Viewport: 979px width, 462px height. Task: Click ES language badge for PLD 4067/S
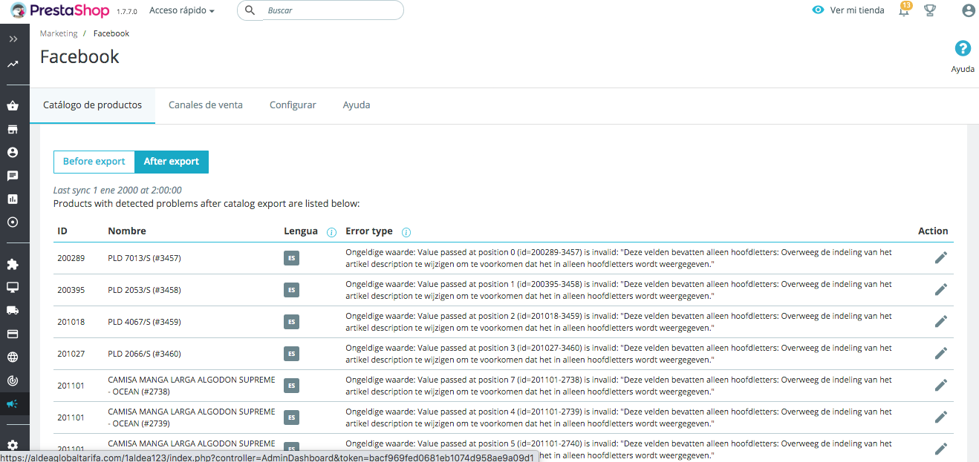point(291,322)
